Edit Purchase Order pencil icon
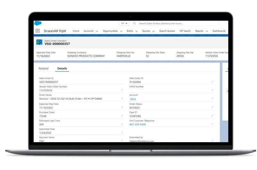Image resolution: width=257 pixels, height=170 pixels. [122, 116]
